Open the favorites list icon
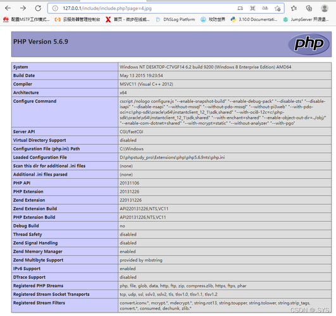This screenshot has height=316, width=336. click(x=294, y=8)
